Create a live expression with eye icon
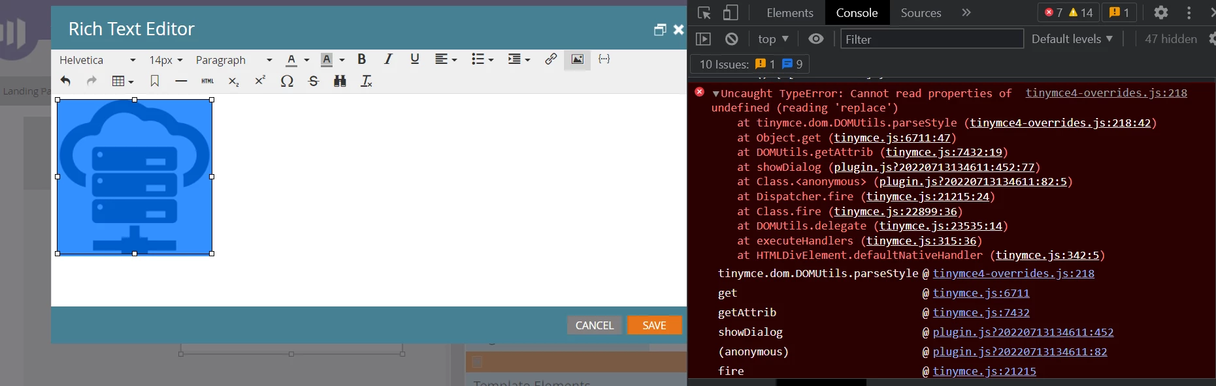Image resolution: width=1216 pixels, height=386 pixels. click(816, 39)
